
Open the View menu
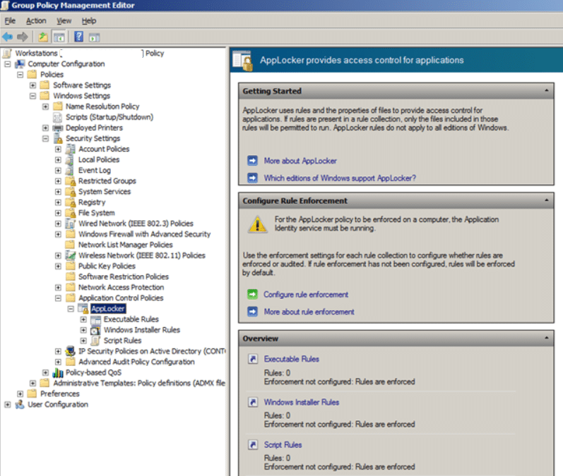(64, 20)
